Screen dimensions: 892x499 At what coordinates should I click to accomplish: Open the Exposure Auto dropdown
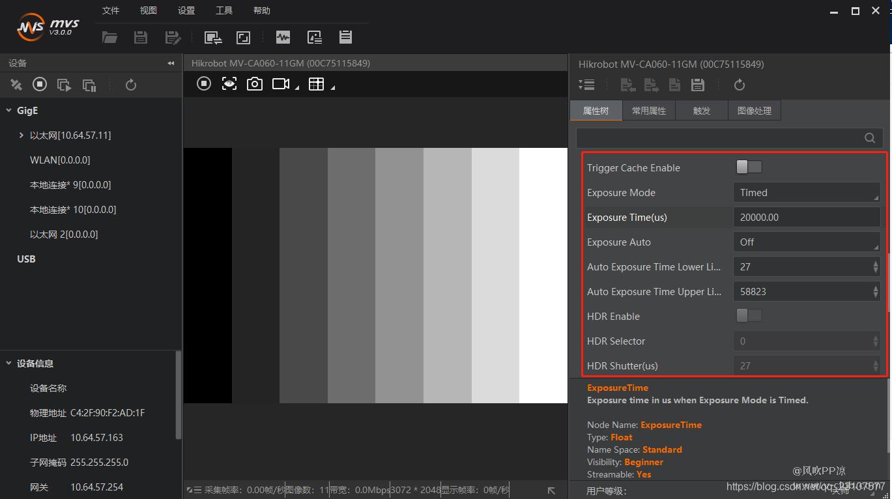click(x=807, y=242)
